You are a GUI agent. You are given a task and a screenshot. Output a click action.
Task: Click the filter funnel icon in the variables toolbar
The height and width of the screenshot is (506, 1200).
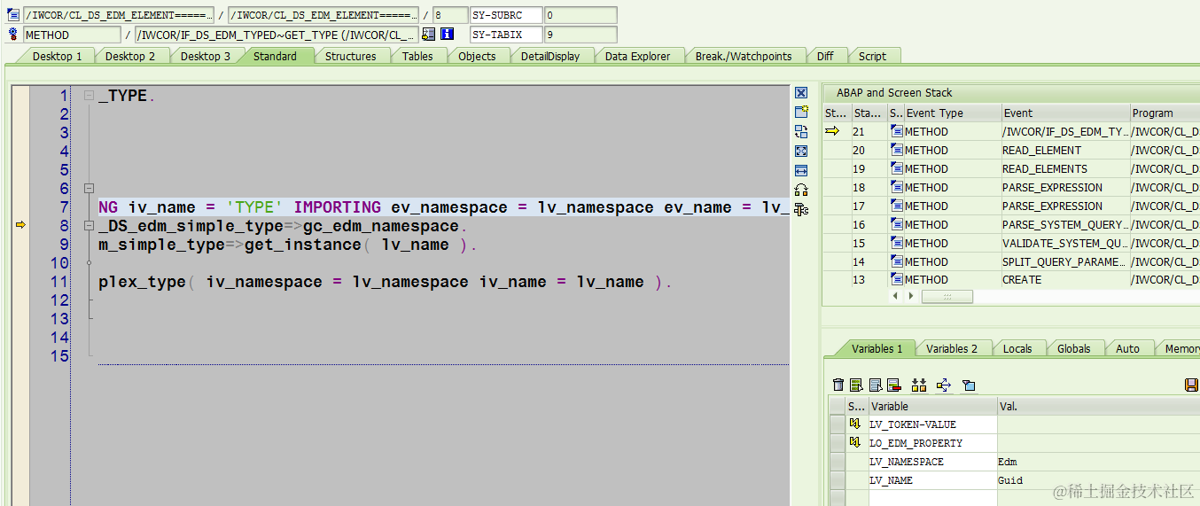pos(969,385)
